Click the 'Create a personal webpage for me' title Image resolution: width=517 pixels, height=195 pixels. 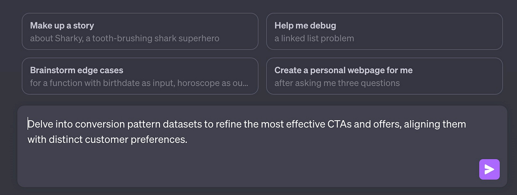coord(343,70)
